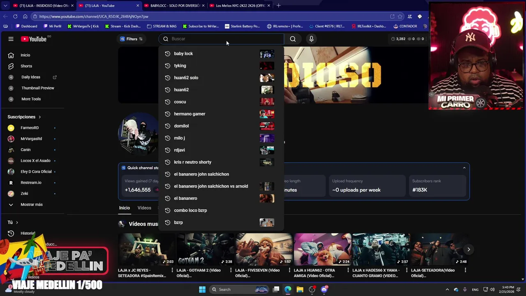Click 'el bananero' history entry
526x296 pixels.
[221, 198]
